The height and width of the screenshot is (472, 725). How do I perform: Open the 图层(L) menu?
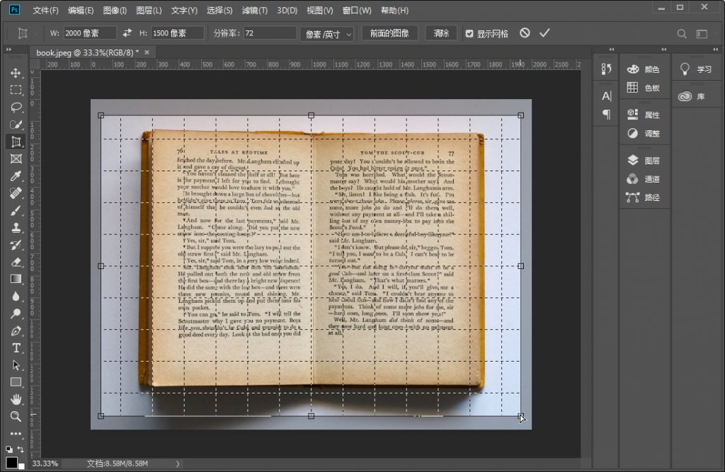149,10
